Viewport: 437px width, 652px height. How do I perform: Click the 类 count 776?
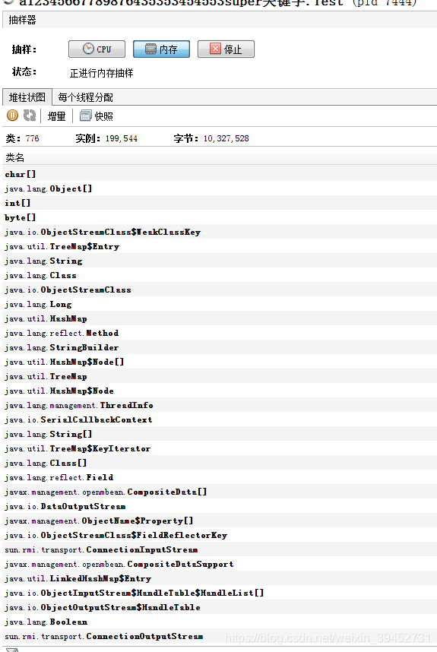coord(32,138)
